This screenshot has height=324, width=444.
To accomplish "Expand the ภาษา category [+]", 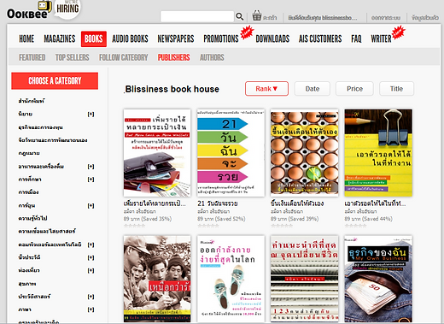I will [x=91, y=309].
